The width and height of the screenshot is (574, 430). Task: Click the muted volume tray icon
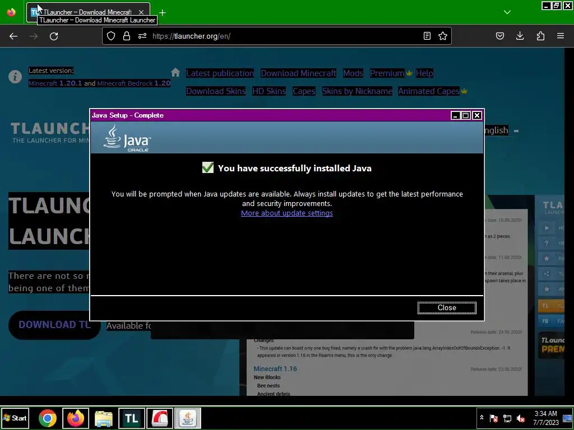(x=521, y=418)
